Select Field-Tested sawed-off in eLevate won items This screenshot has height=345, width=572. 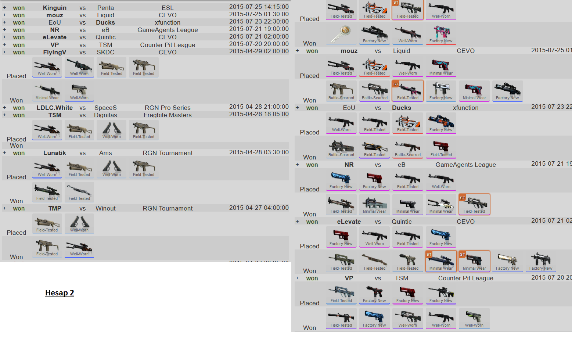coord(374,262)
